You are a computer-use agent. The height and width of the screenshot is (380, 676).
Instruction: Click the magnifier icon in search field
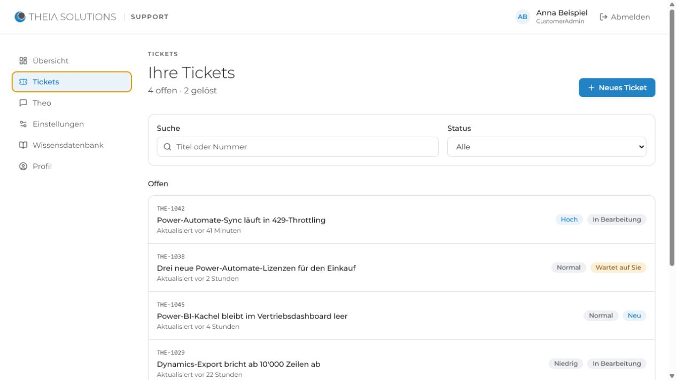coord(167,147)
